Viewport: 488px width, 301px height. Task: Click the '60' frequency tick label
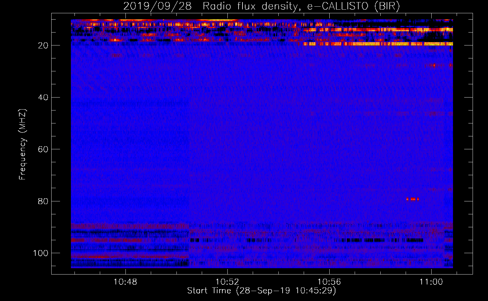pos(43,149)
